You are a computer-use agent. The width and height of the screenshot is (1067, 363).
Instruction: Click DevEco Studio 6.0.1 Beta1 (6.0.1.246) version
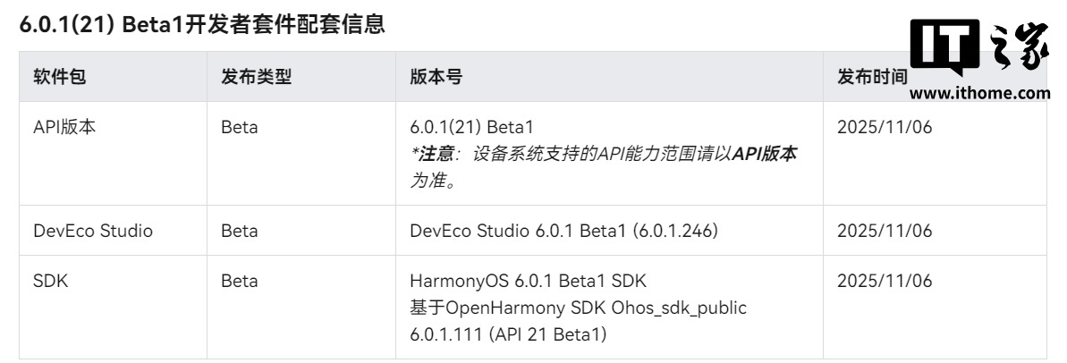point(563,231)
